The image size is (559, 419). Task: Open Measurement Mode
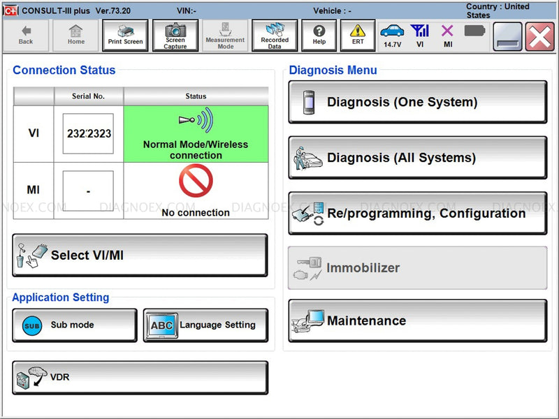(224, 35)
